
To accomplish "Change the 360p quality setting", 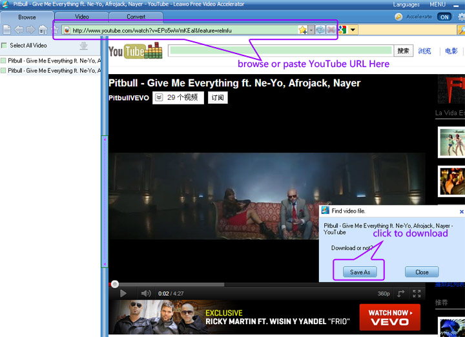I will click(x=384, y=294).
